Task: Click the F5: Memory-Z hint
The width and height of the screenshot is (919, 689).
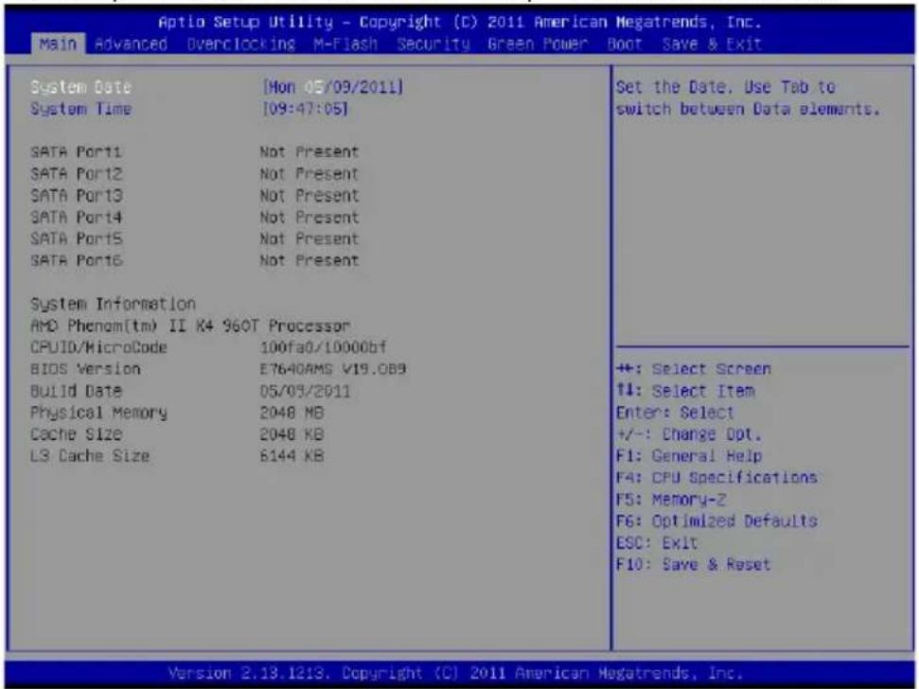Action: pyautogui.click(x=671, y=499)
